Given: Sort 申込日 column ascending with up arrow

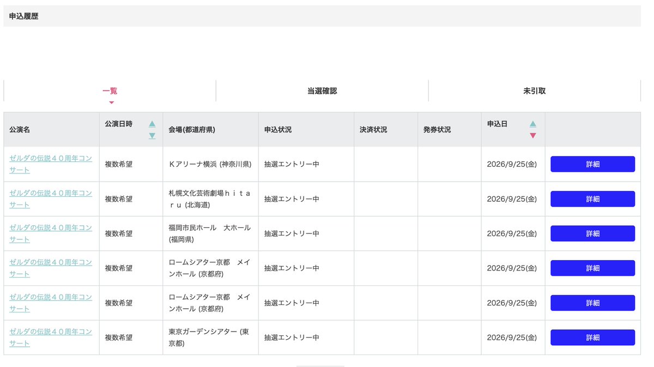Looking at the screenshot, I should tap(533, 124).
